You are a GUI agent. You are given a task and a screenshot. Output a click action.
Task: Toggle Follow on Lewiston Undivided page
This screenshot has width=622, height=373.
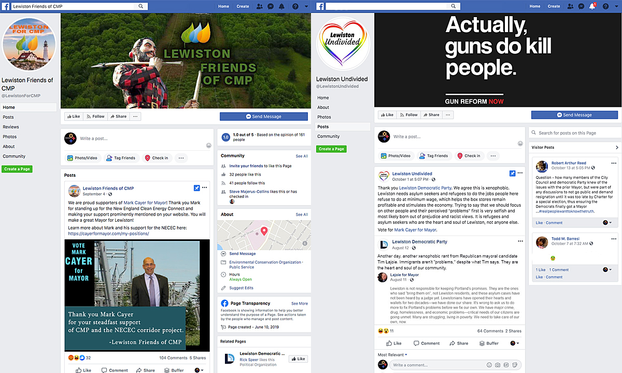(x=408, y=115)
